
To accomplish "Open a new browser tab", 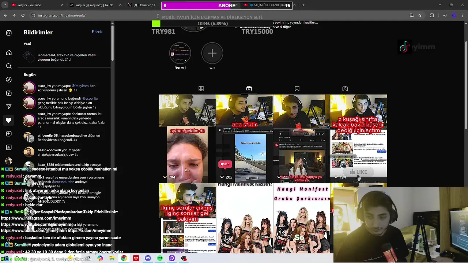I will tap(303, 5).
